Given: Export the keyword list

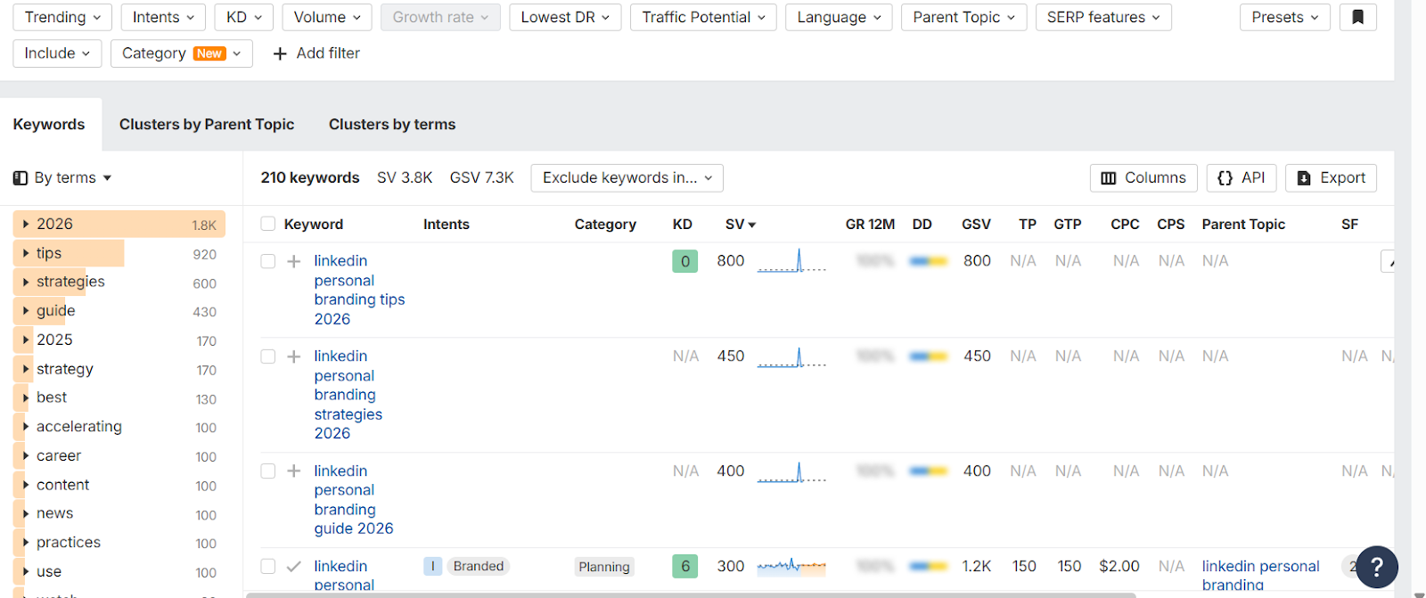Looking at the screenshot, I should pos(1332,177).
